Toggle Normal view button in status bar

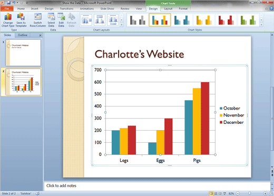211,193
